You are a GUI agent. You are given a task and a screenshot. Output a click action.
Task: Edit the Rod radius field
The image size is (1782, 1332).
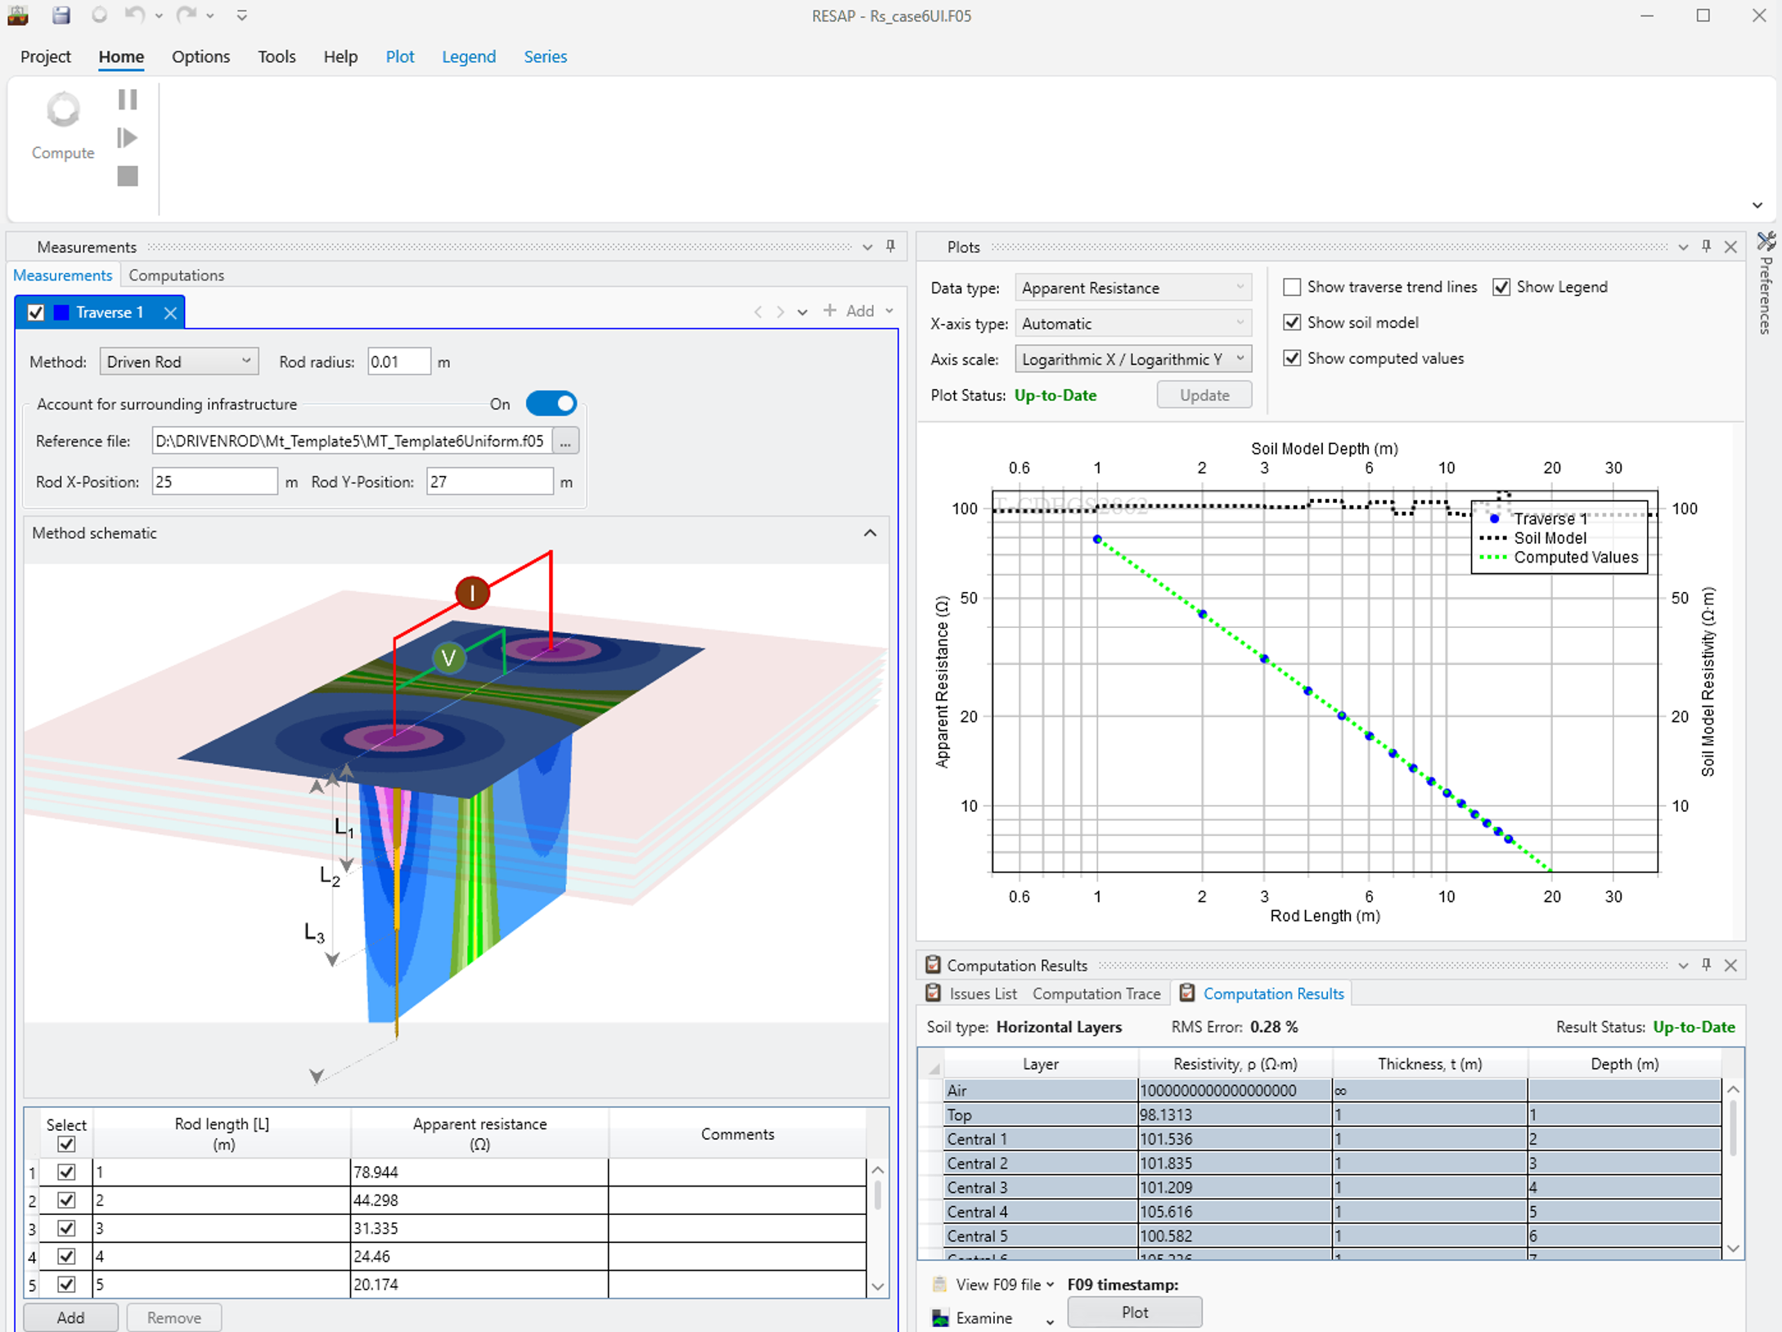398,361
